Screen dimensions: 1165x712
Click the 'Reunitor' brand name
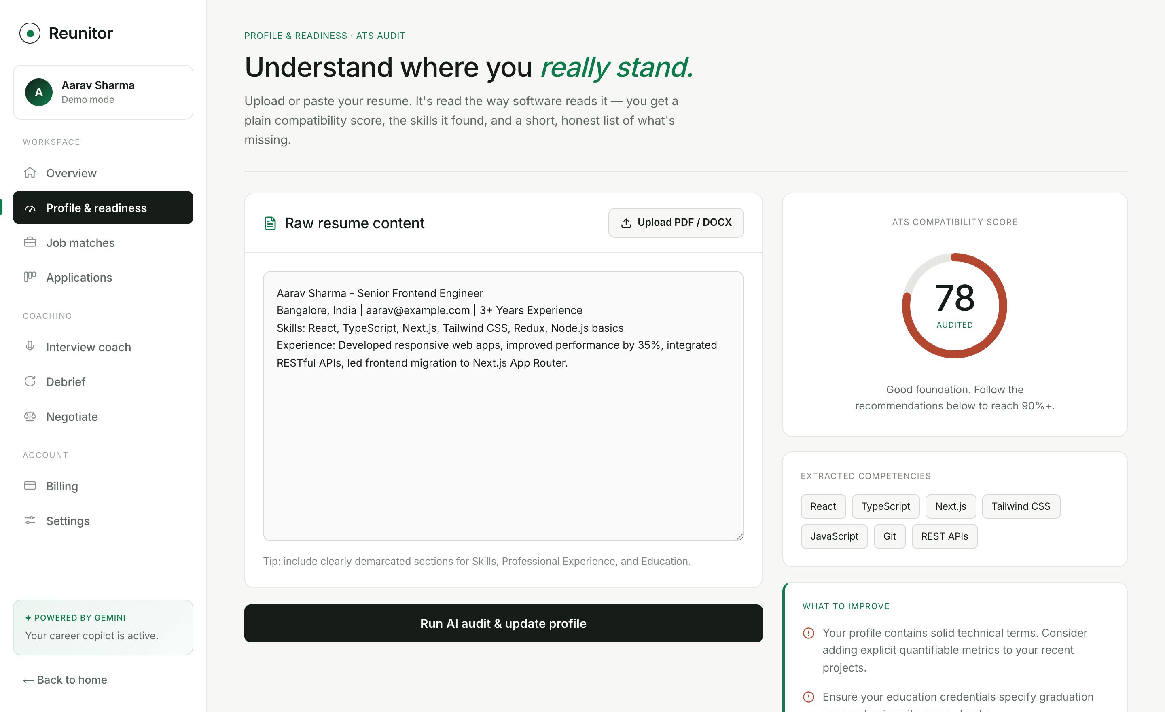[81, 33]
